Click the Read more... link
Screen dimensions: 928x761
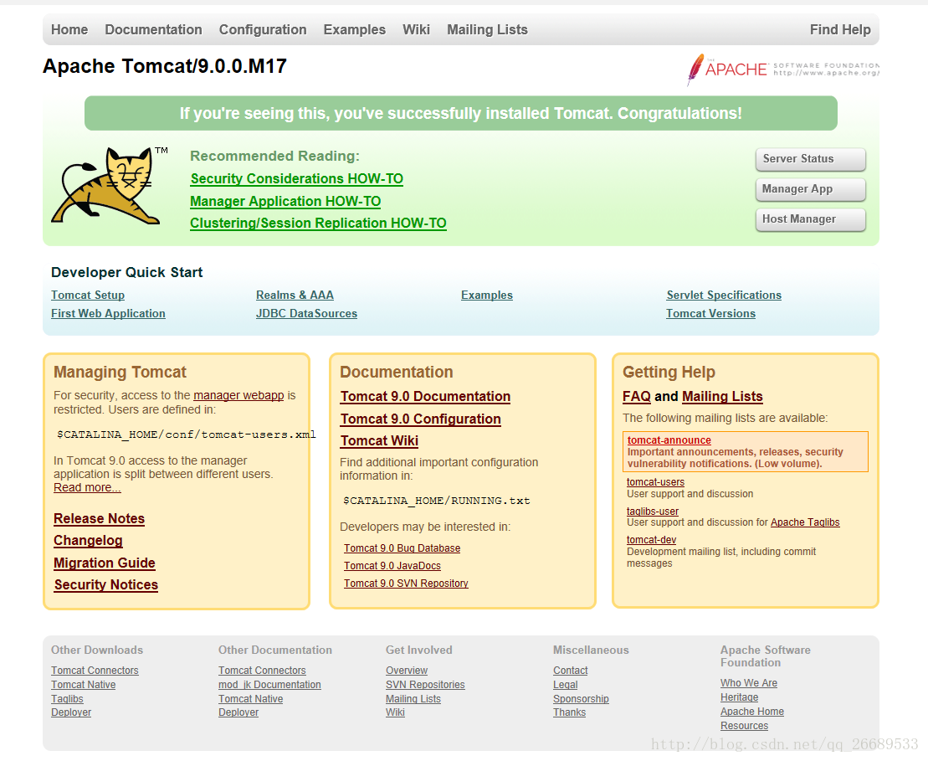pos(87,487)
